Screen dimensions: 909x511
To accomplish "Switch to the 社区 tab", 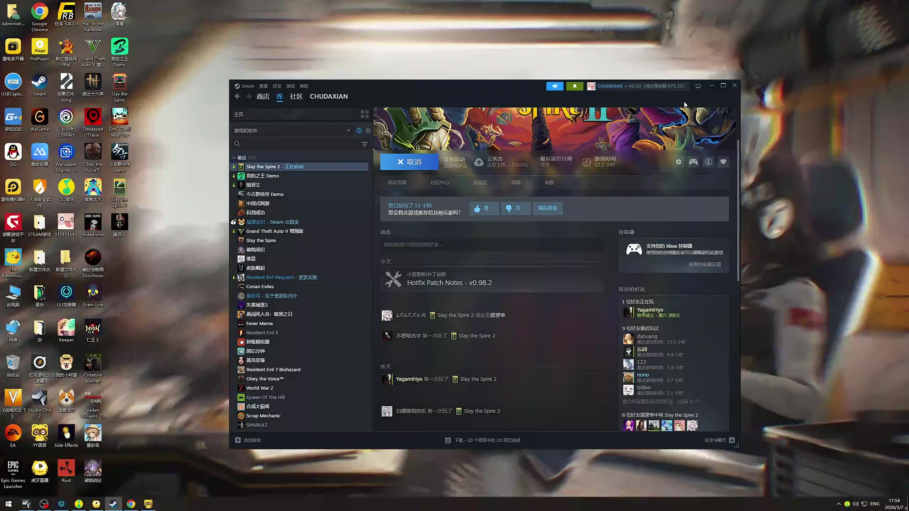I will tap(296, 96).
